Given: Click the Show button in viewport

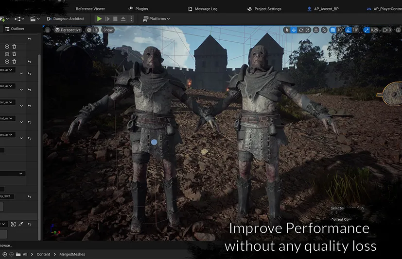Looking at the screenshot, I should point(108,30).
